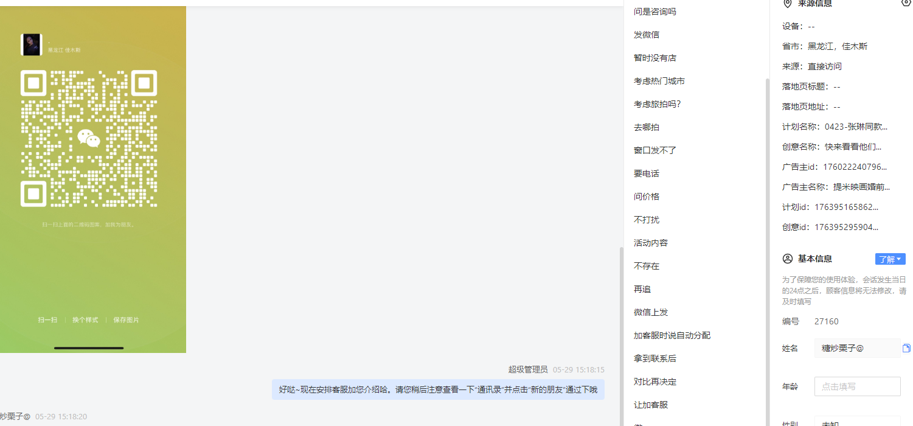Click the 来源 value 直接访问
Image resolution: width=913 pixels, height=426 pixels.
(x=825, y=66)
